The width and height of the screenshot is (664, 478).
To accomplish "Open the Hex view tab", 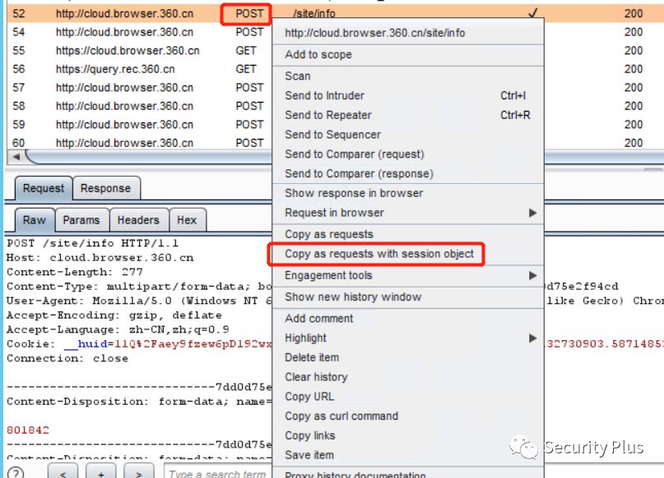I will [x=187, y=220].
